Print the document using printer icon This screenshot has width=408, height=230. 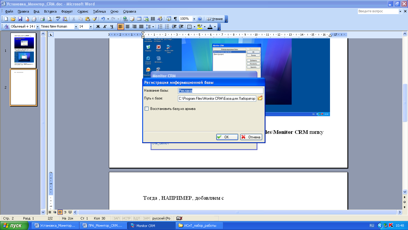[x=43, y=19]
